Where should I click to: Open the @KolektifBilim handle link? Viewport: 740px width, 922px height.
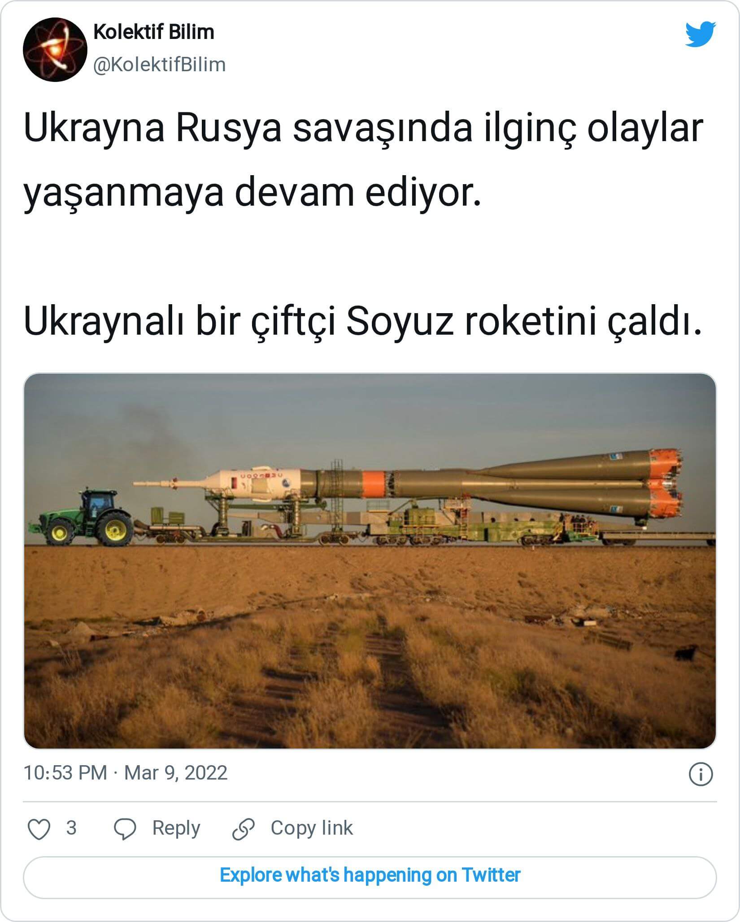[160, 65]
